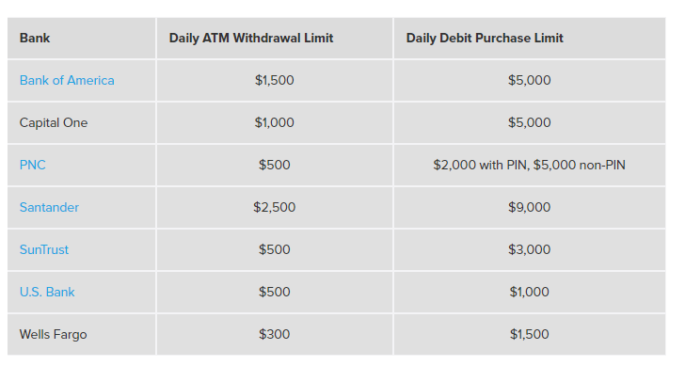Screen dimensions: 685x366
Task: Click the Bank column header
Action: tap(35, 38)
